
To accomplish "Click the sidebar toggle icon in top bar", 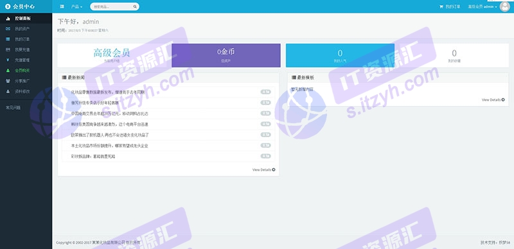I will click(x=62, y=6).
